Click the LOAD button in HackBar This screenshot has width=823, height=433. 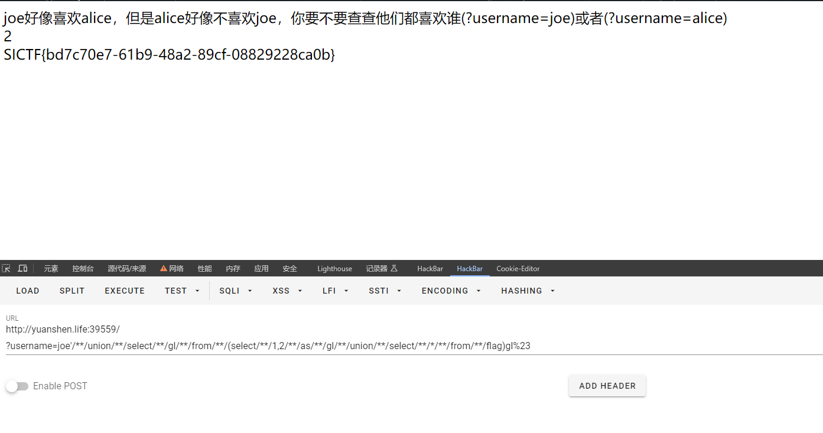point(28,291)
